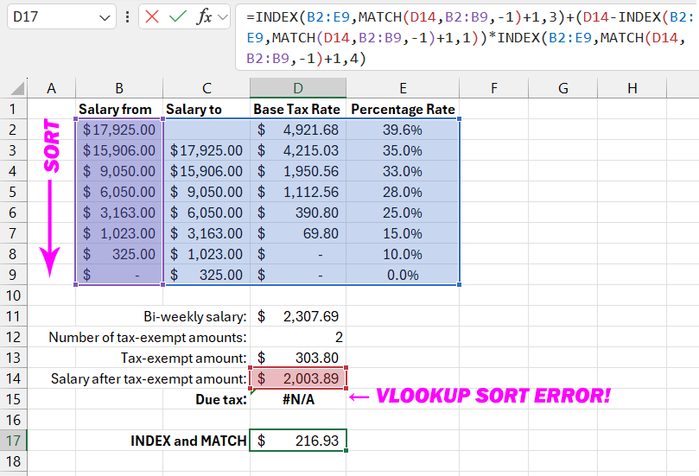The height and width of the screenshot is (476, 699).
Task: Click the Bi-weekly salary value $2,307.69
Action: [x=298, y=316]
